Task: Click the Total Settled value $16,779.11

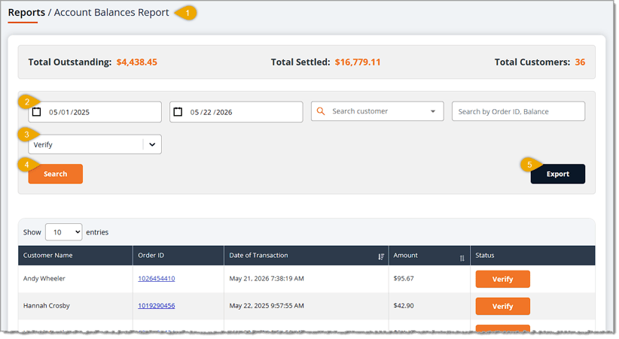Action: point(358,62)
